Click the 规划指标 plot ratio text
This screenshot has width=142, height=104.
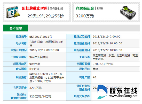click(x=47, y=78)
